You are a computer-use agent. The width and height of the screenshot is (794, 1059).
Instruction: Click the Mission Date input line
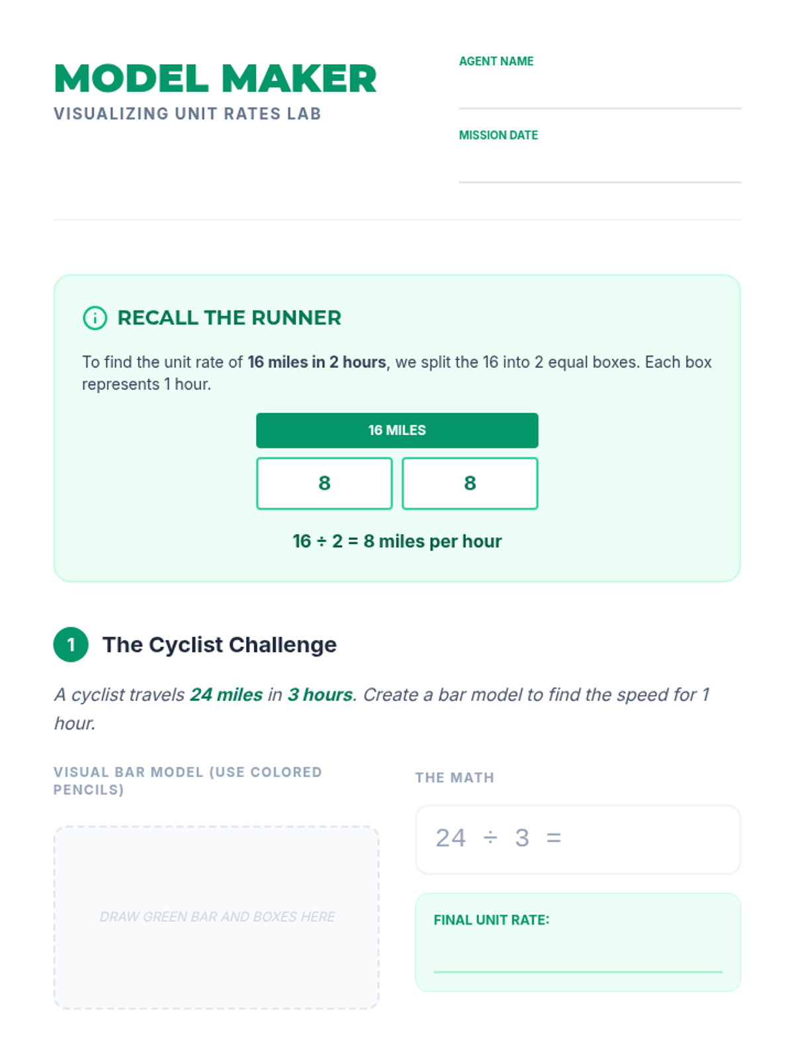pyautogui.click(x=599, y=166)
